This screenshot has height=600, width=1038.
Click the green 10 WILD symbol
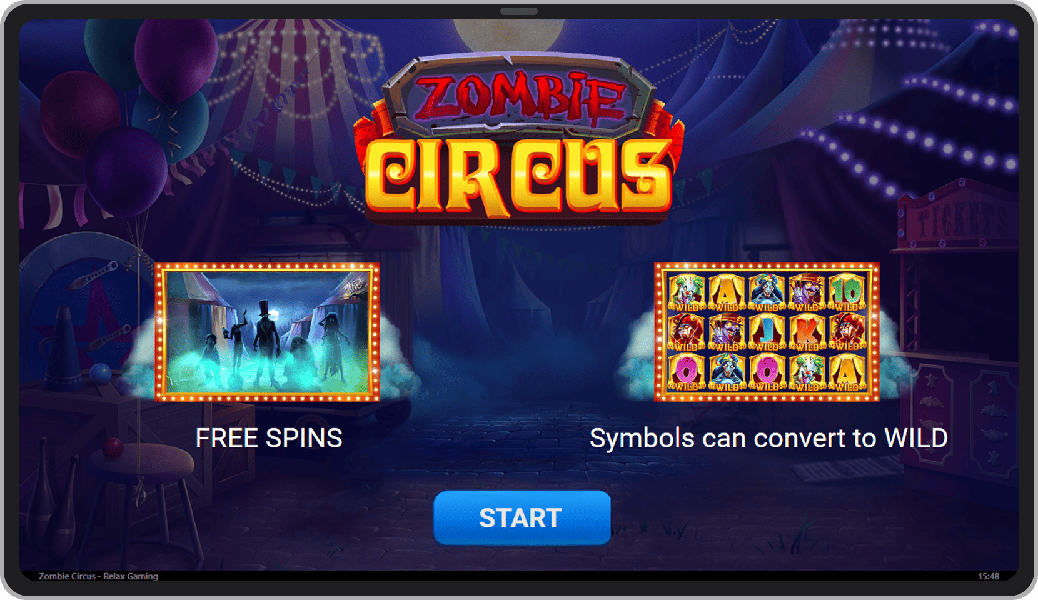(x=846, y=292)
